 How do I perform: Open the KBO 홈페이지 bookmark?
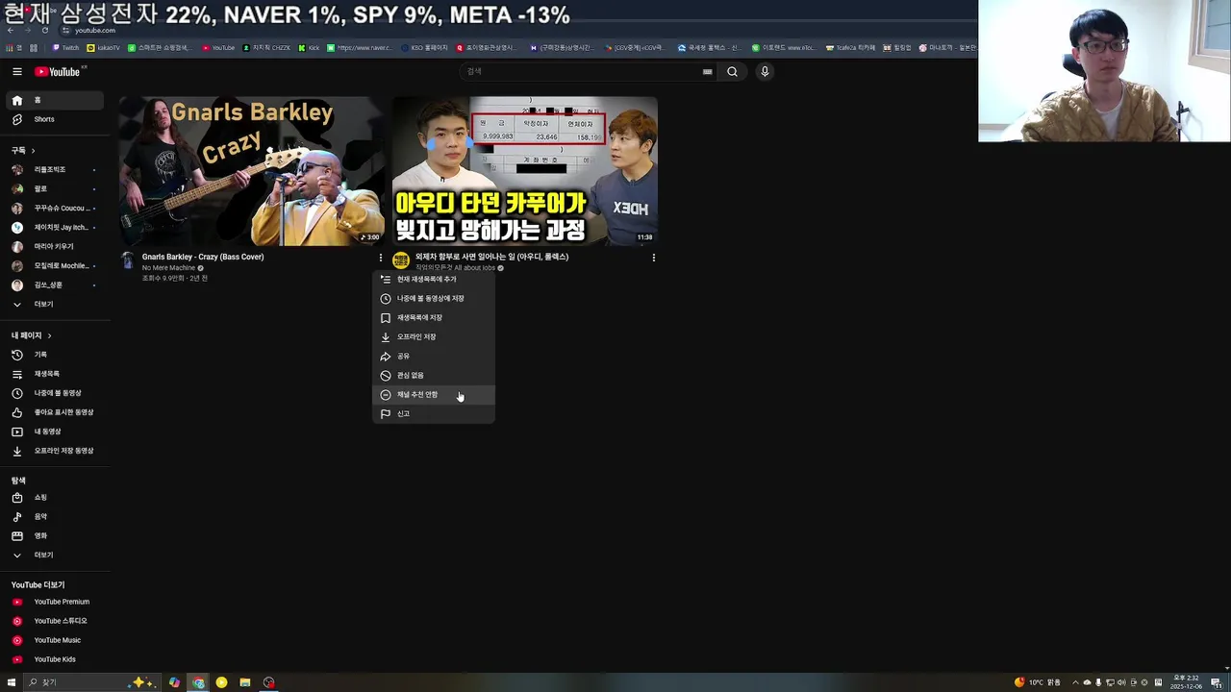point(424,47)
